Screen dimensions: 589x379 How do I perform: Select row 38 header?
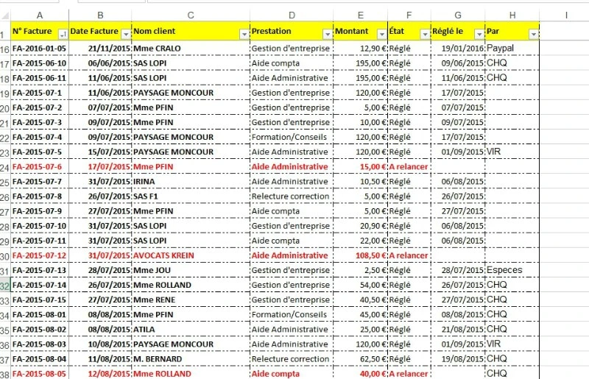tap(5, 375)
